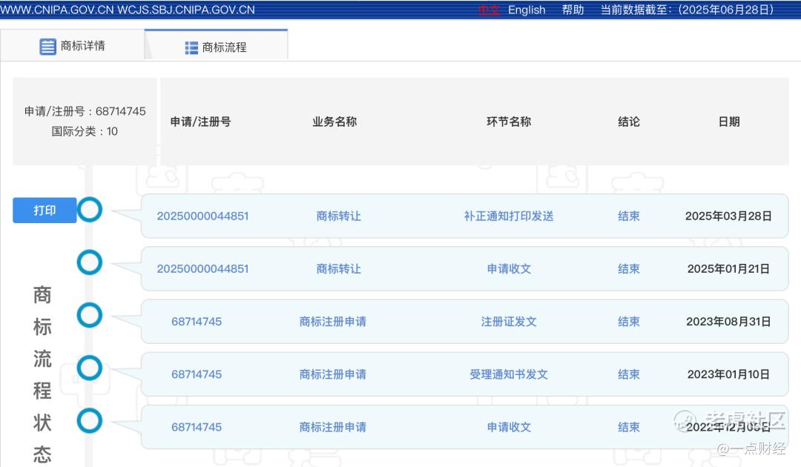Click 商标注册申请 in the 2023年08月31日 row
This screenshot has width=801, height=467.
[x=333, y=322]
